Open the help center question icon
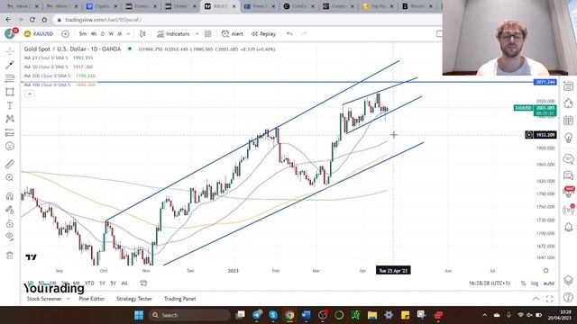The width and height of the screenshot is (577, 324). [569, 297]
